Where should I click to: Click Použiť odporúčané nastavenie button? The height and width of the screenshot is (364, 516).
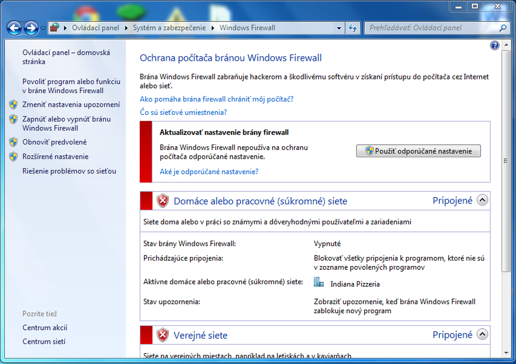[418, 151]
